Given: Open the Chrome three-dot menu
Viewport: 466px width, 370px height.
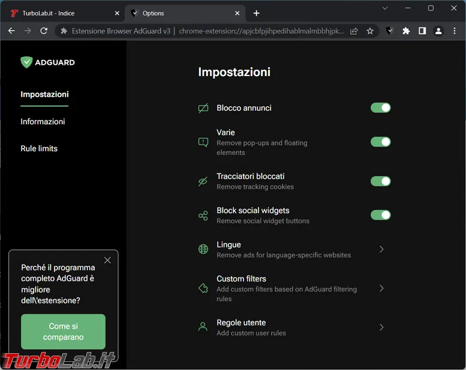Looking at the screenshot, I should [455, 31].
